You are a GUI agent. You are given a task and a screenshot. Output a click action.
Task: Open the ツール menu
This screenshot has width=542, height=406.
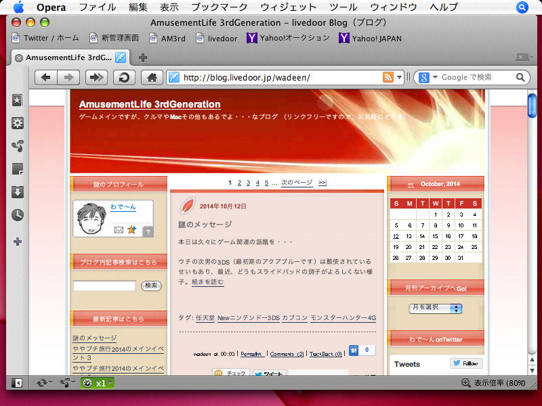pos(343,7)
